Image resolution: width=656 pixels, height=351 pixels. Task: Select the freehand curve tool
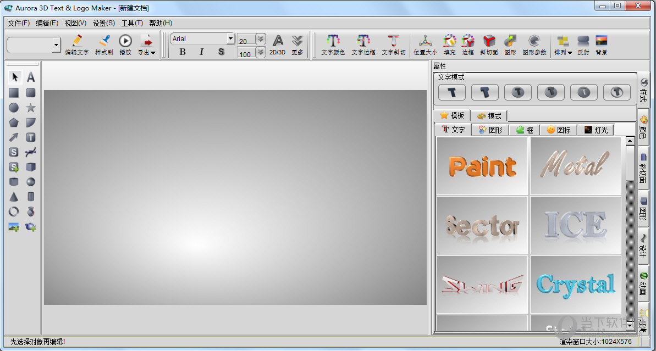coord(31,152)
